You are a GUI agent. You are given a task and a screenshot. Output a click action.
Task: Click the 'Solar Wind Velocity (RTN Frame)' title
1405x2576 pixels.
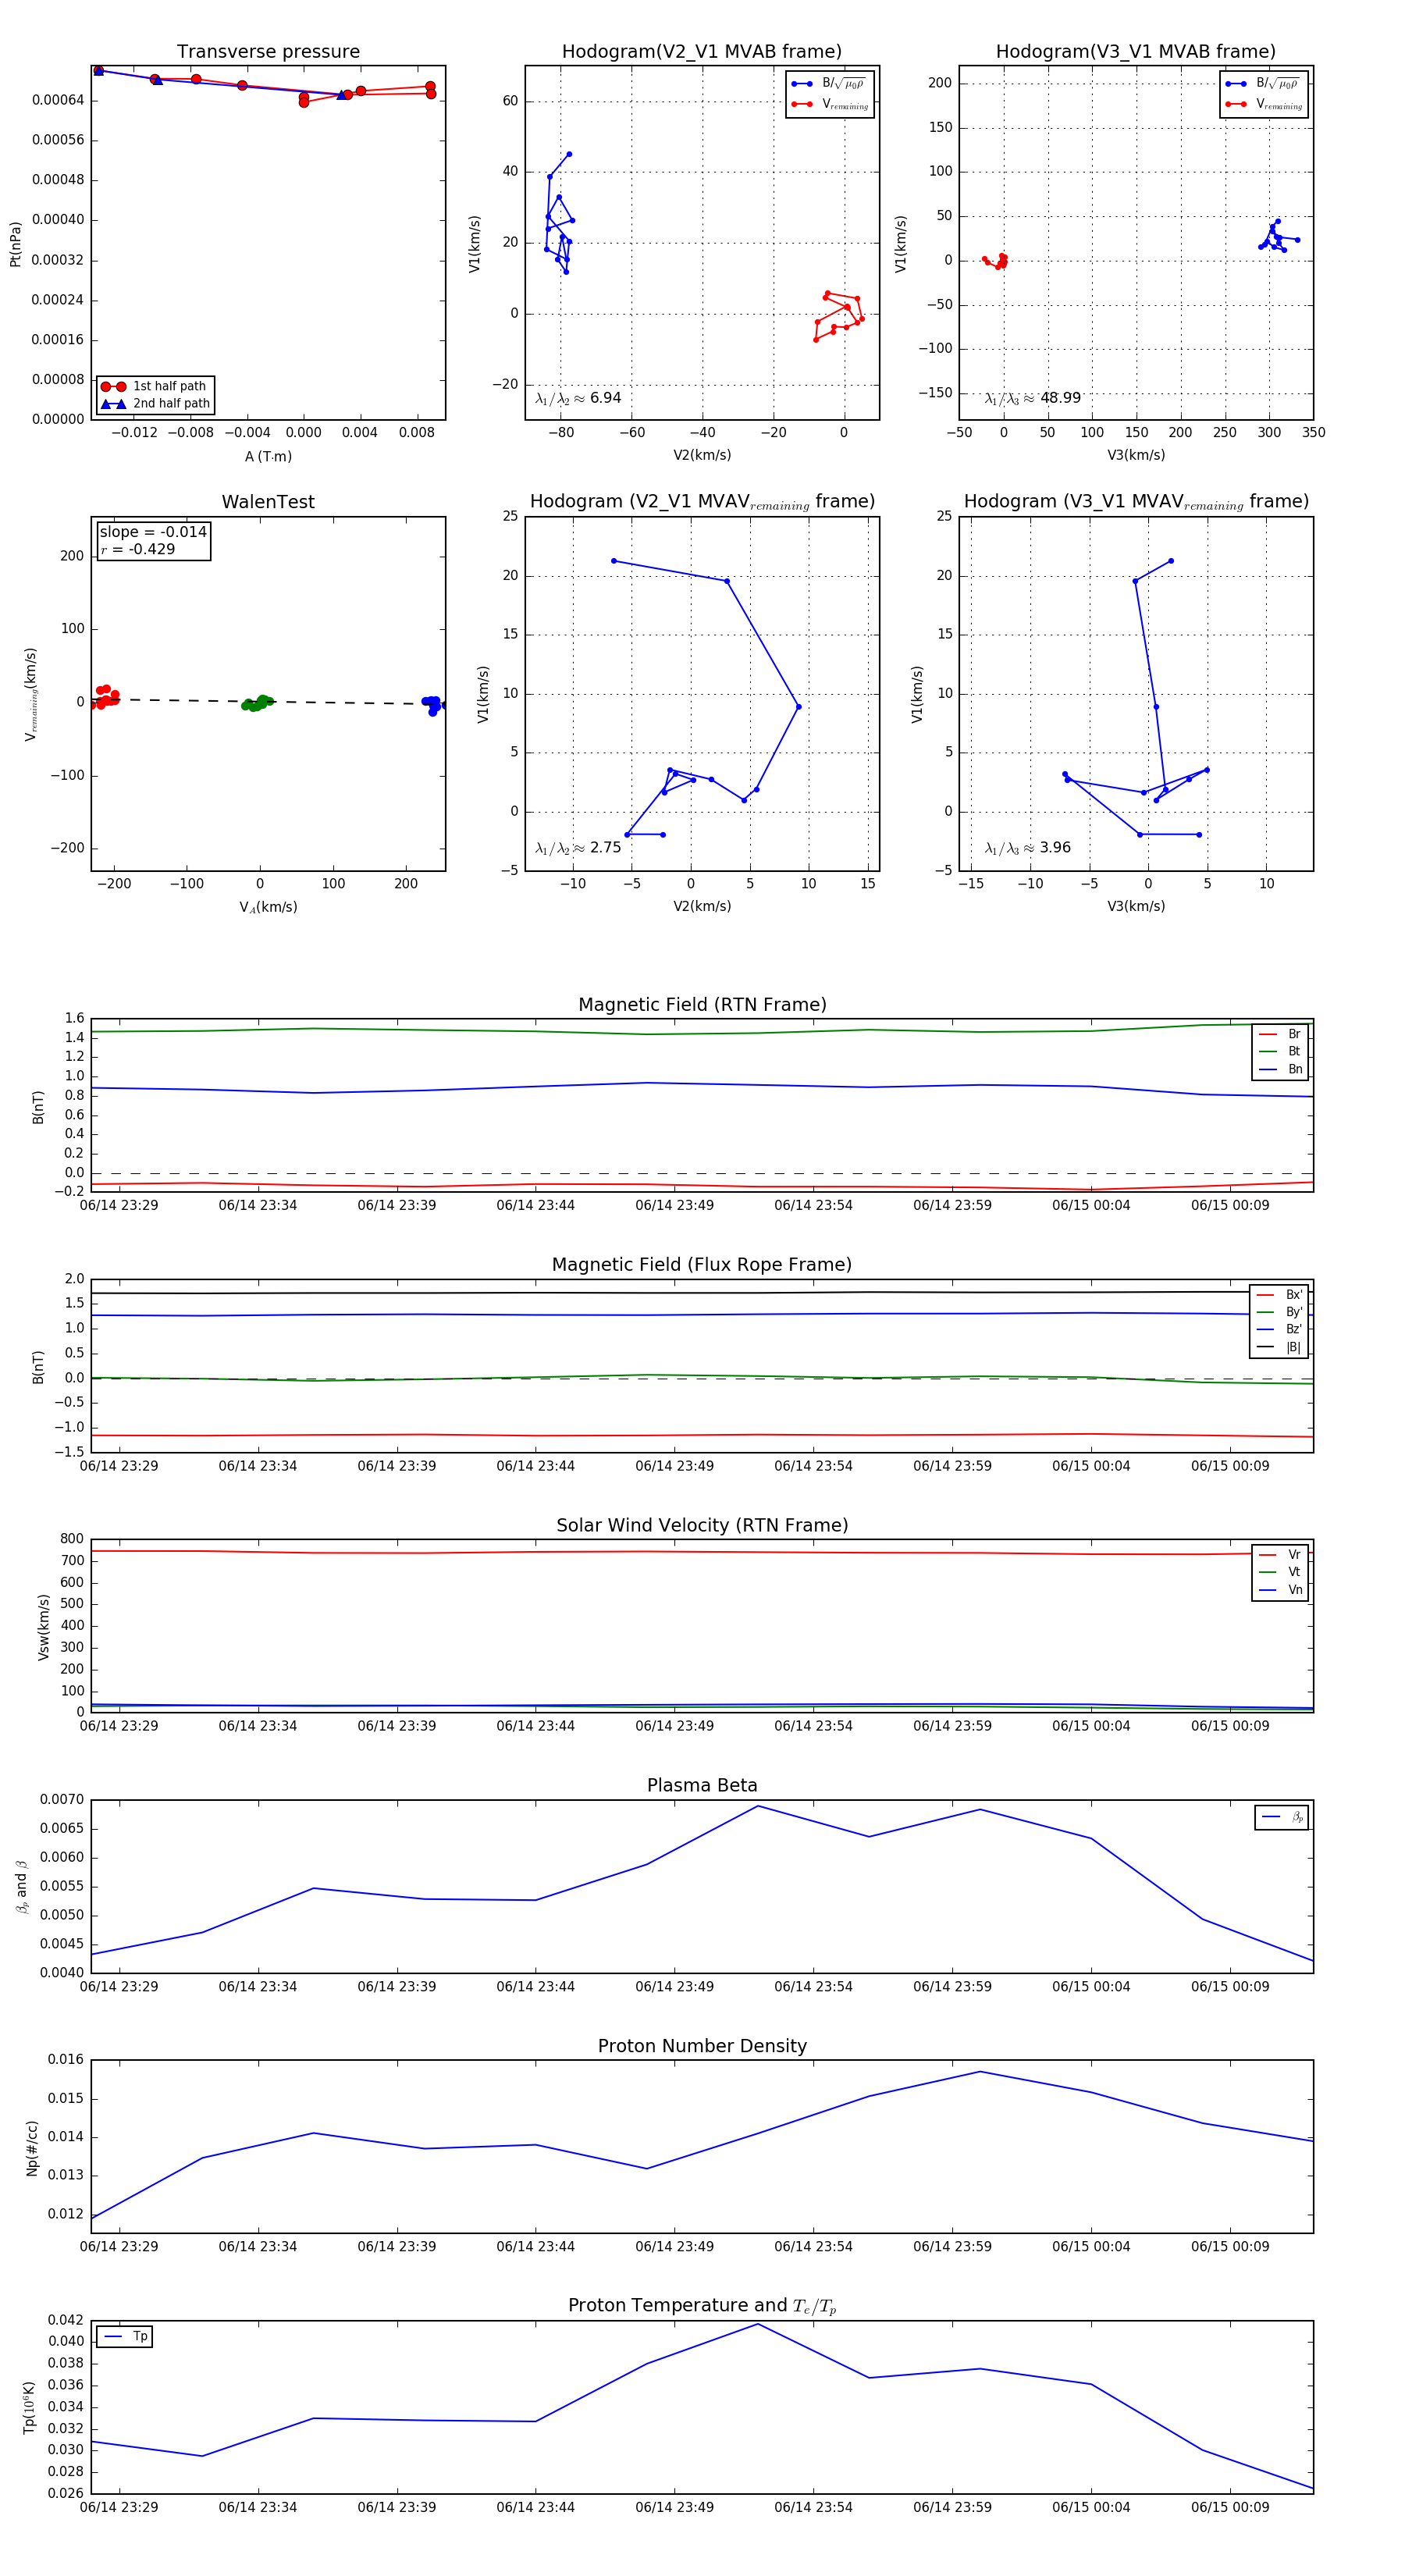click(702, 1525)
